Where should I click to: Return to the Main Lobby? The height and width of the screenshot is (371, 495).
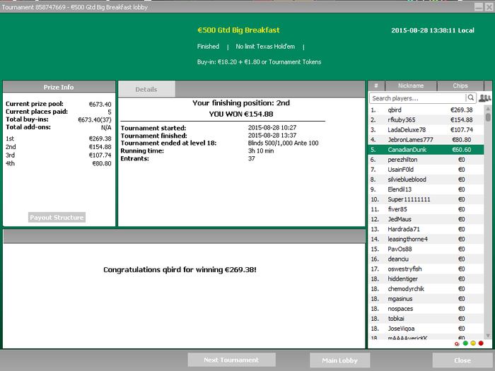coord(339,360)
